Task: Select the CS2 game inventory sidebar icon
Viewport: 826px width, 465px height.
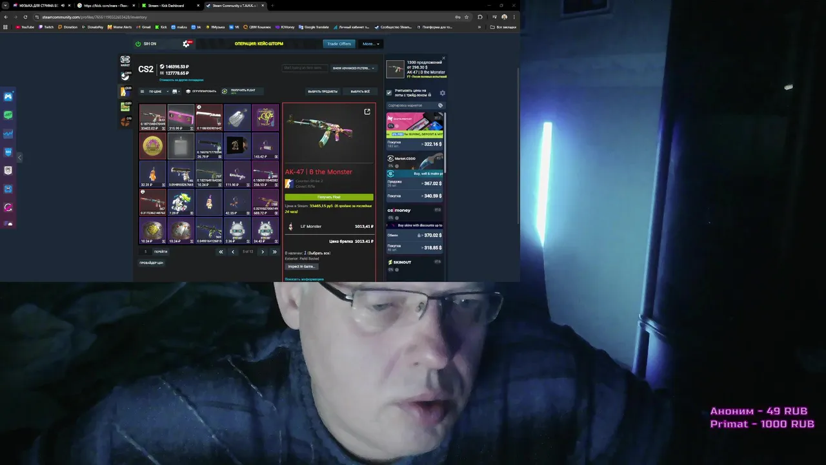Action: coord(125,92)
